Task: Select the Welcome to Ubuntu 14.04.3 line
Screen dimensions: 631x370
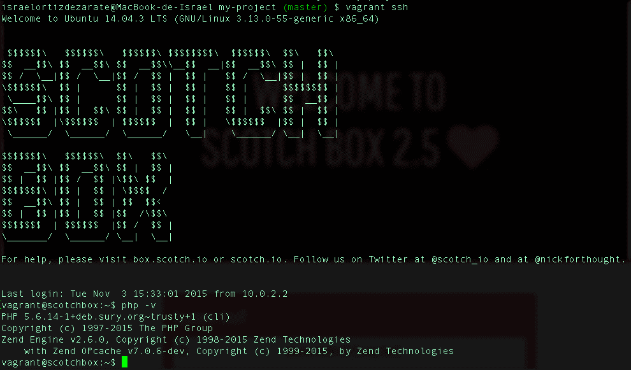Action: coord(190,18)
